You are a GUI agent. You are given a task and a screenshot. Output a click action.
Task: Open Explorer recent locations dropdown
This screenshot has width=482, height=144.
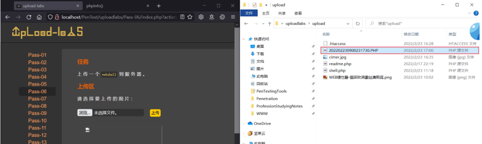coord(264,24)
